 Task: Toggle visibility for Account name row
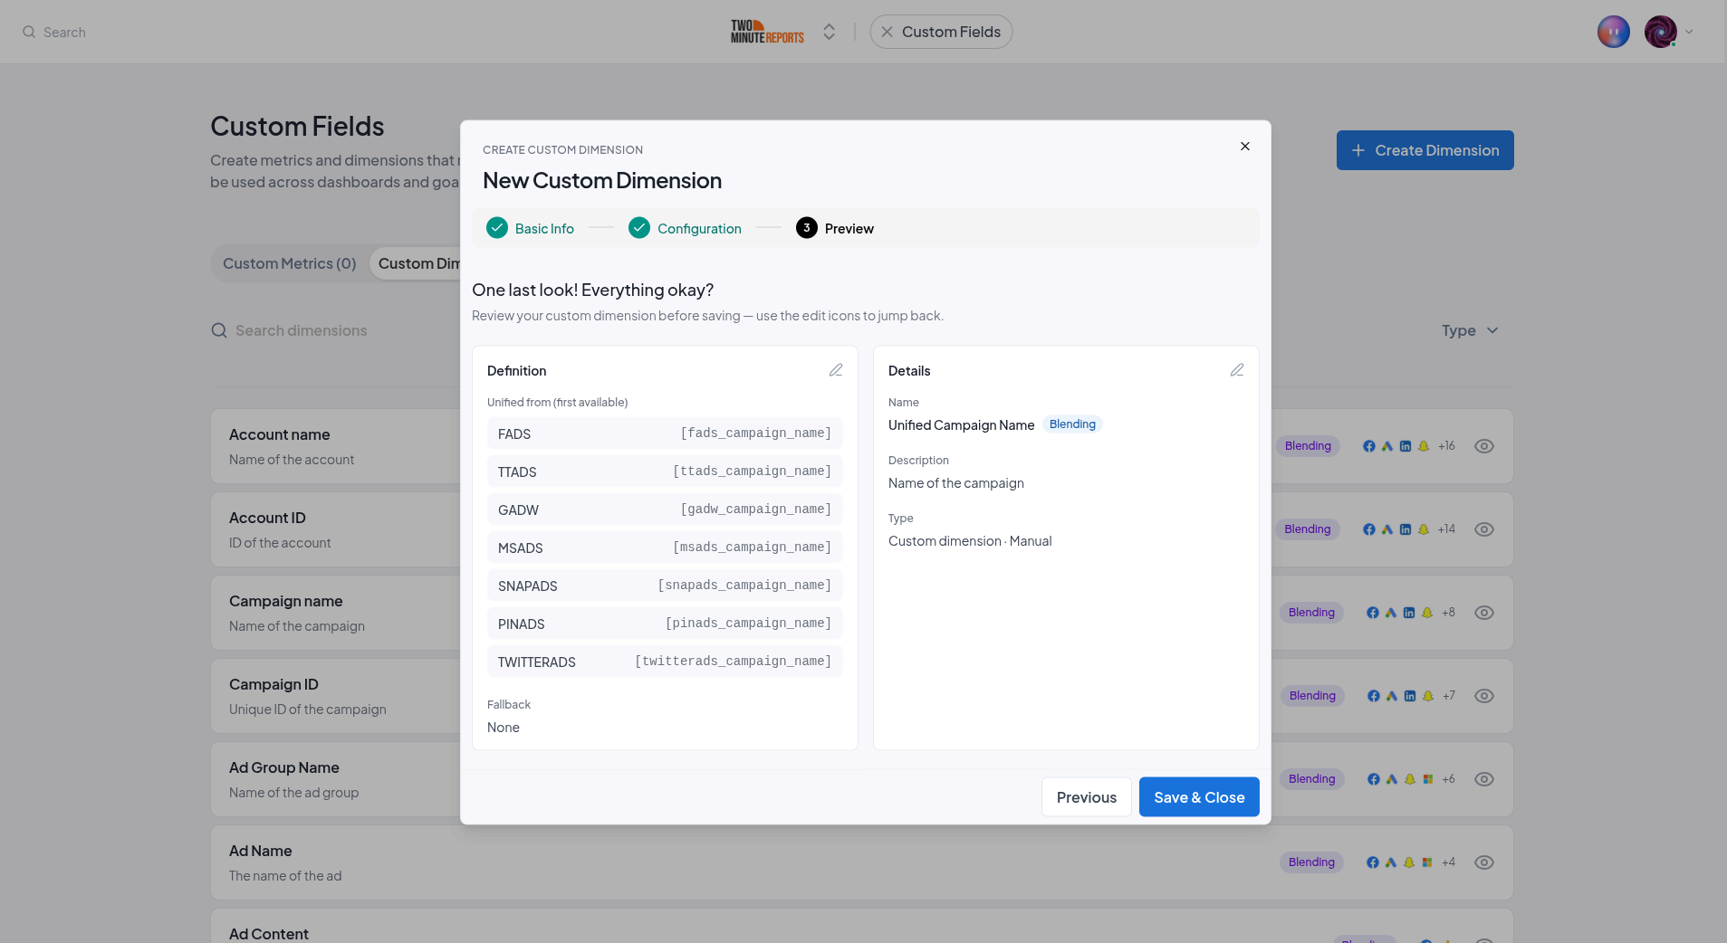point(1484,446)
